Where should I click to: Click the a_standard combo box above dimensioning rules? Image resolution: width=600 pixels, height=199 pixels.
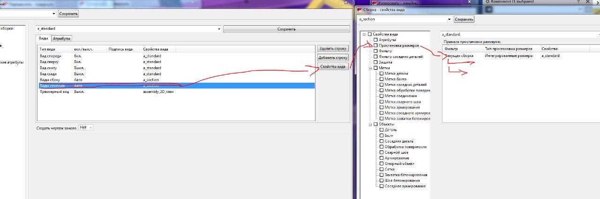coord(520,35)
